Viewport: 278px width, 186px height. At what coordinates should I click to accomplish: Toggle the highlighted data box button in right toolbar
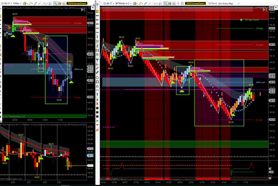166,3
